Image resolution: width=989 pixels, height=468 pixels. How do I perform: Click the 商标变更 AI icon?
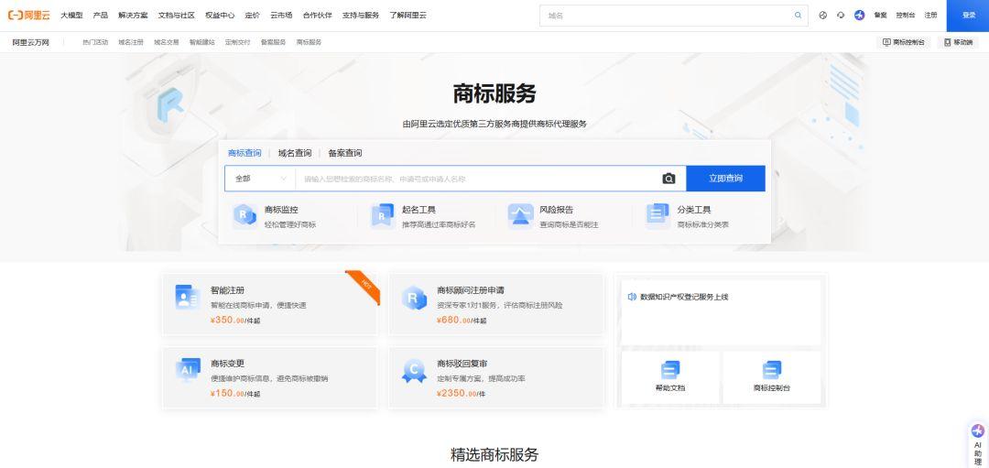click(x=188, y=370)
